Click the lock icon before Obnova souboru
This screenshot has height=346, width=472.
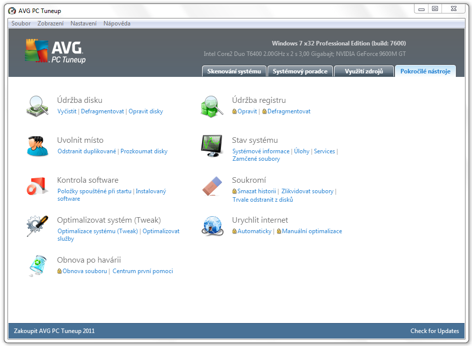[x=59, y=271]
